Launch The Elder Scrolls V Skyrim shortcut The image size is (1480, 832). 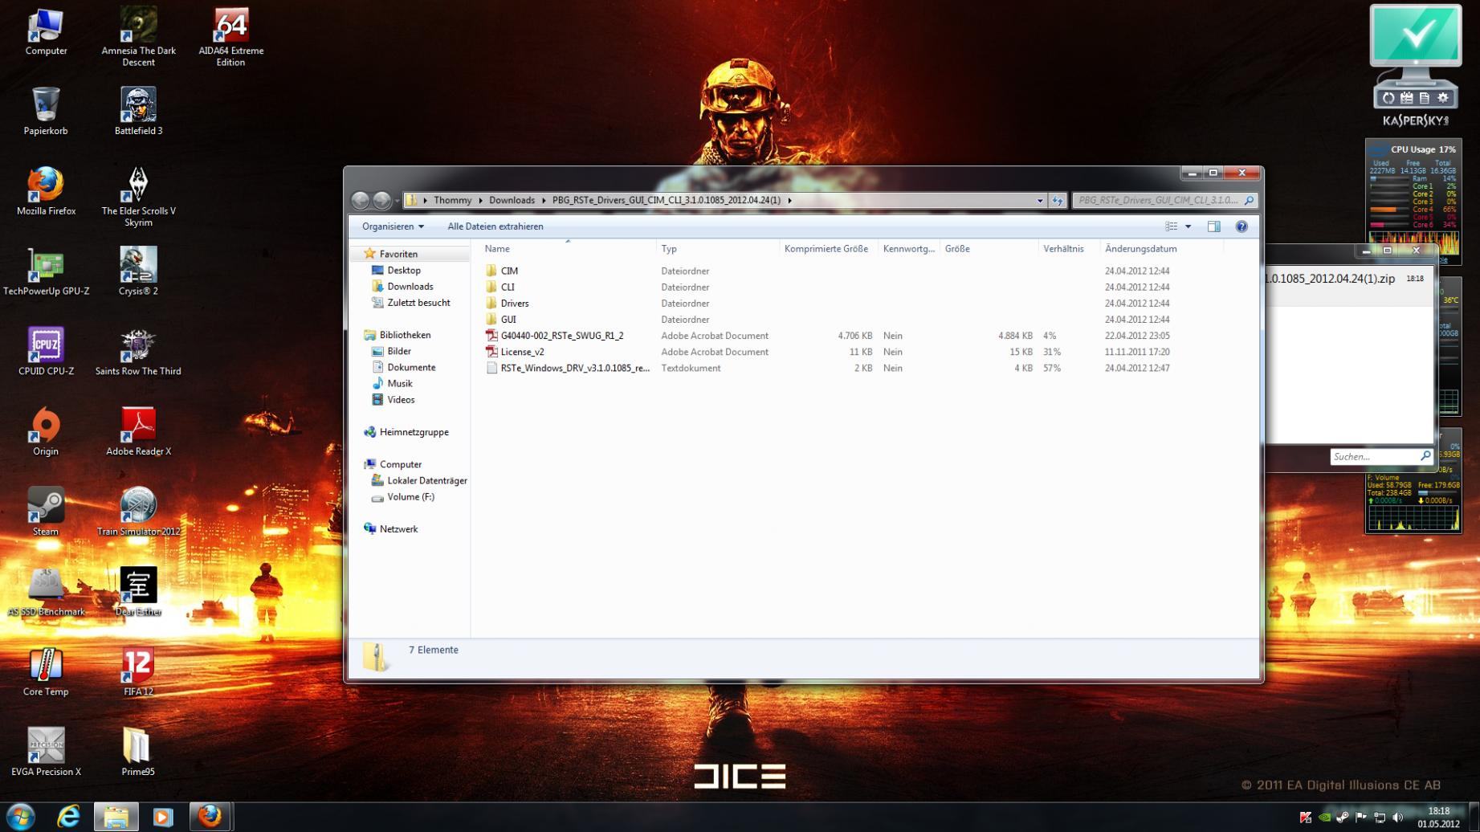click(138, 197)
